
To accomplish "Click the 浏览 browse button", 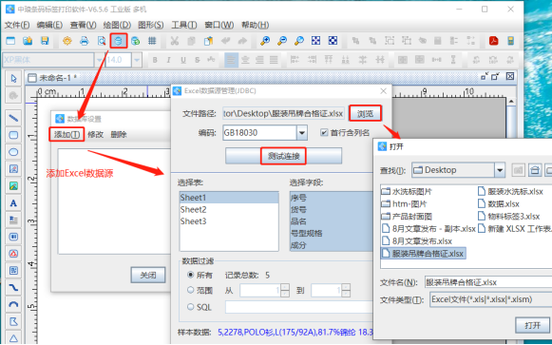I will pos(365,113).
